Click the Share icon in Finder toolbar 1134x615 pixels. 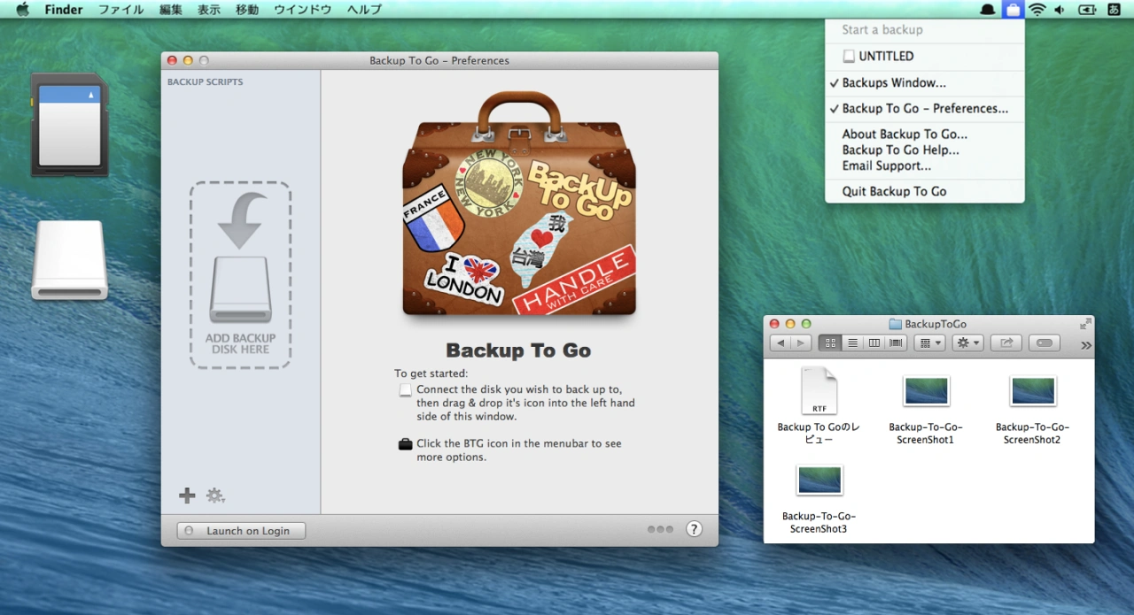pos(1006,343)
